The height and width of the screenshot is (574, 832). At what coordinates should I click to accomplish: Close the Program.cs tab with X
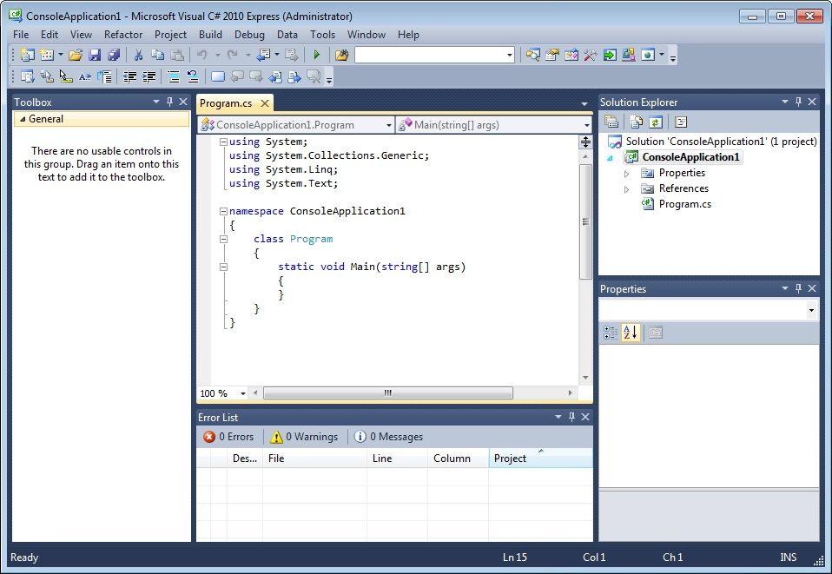tap(265, 103)
